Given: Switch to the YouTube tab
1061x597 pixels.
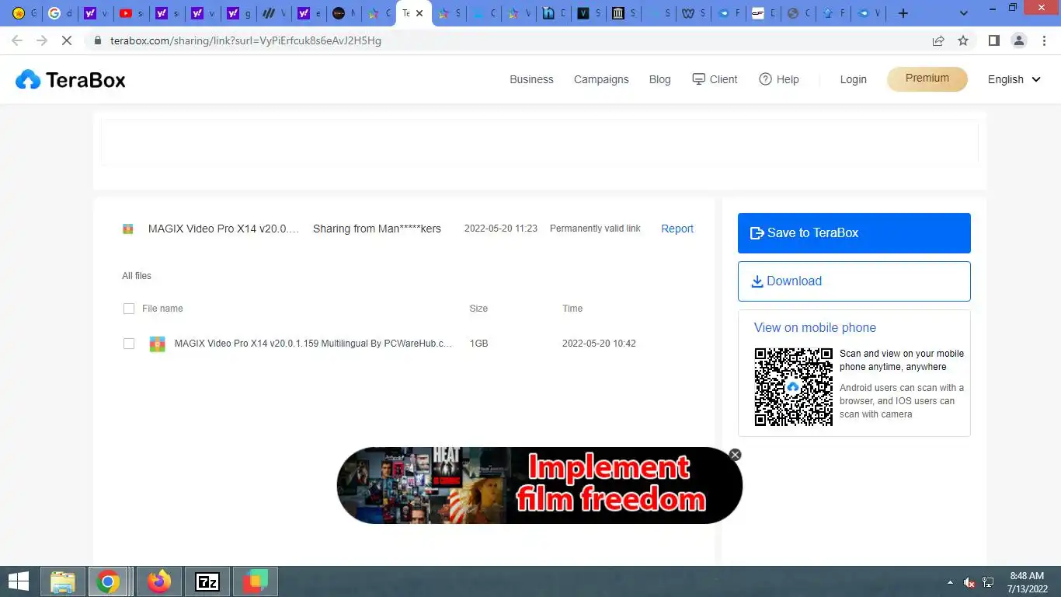Looking at the screenshot, I should click(132, 13).
